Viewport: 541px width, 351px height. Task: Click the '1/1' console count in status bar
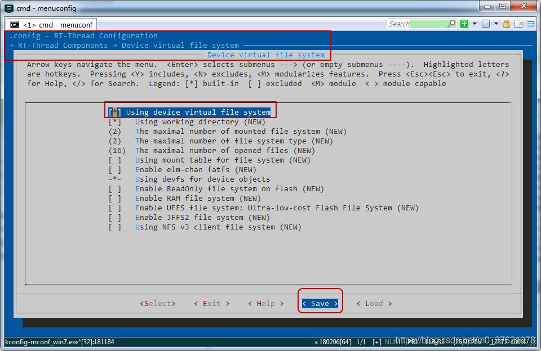pos(361,341)
